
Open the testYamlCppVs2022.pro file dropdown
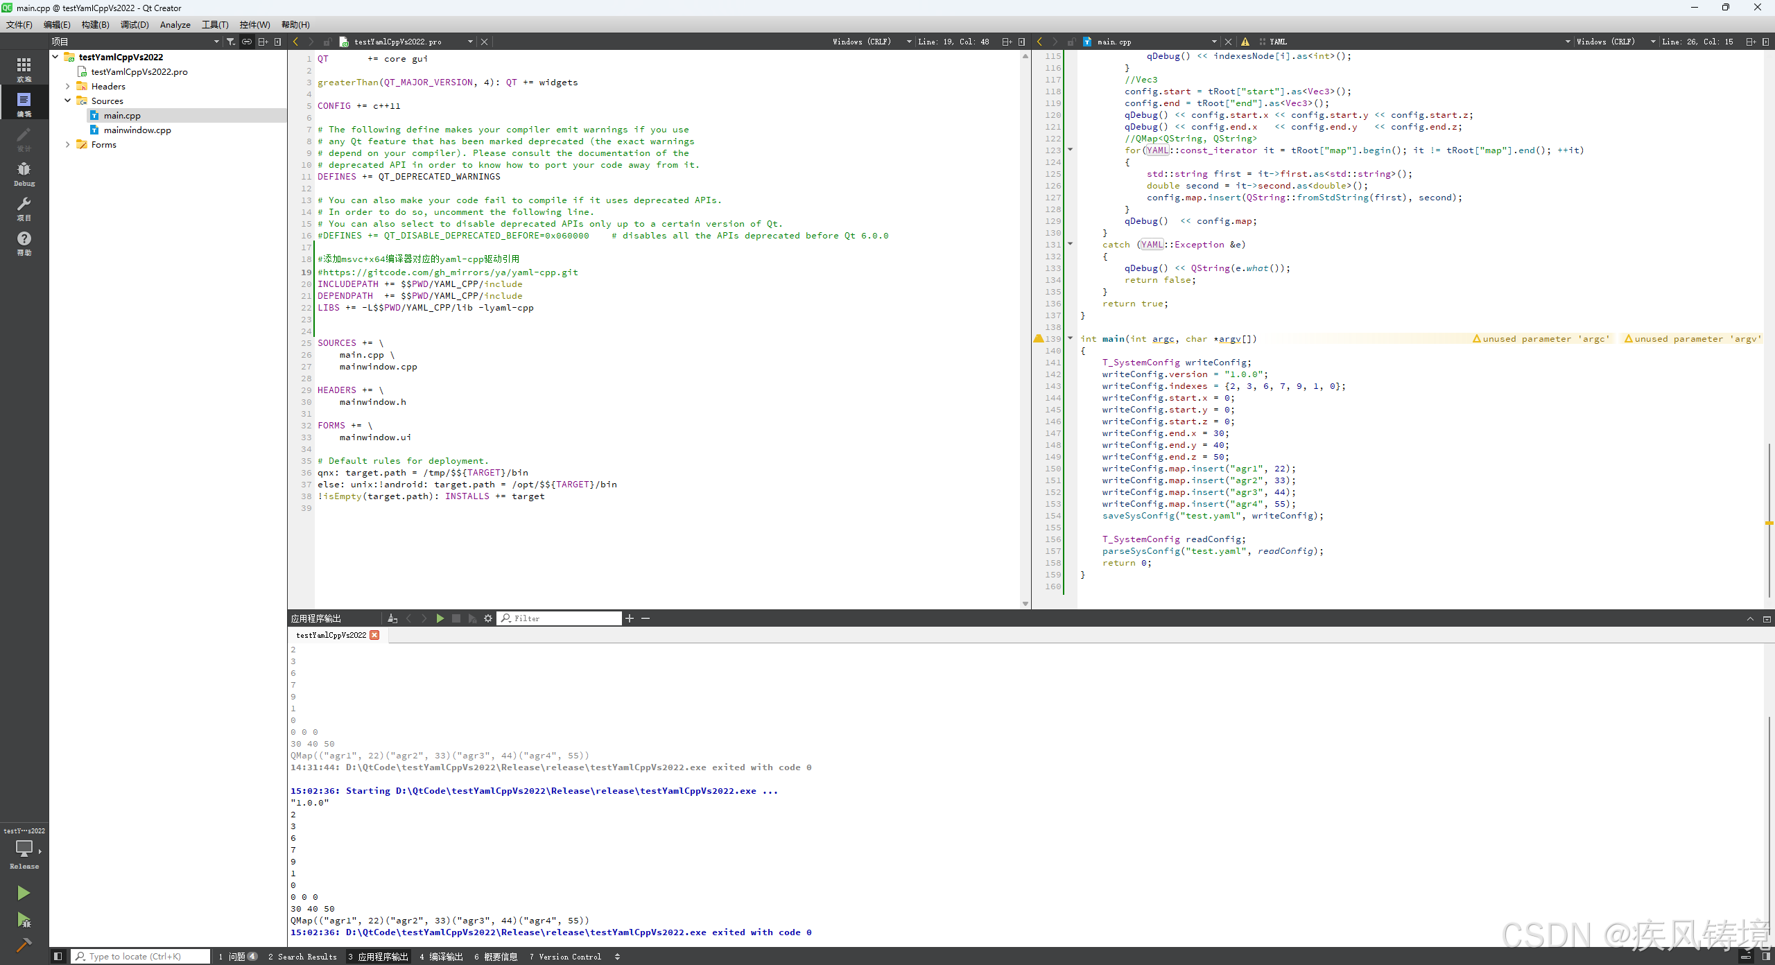pos(470,42)
